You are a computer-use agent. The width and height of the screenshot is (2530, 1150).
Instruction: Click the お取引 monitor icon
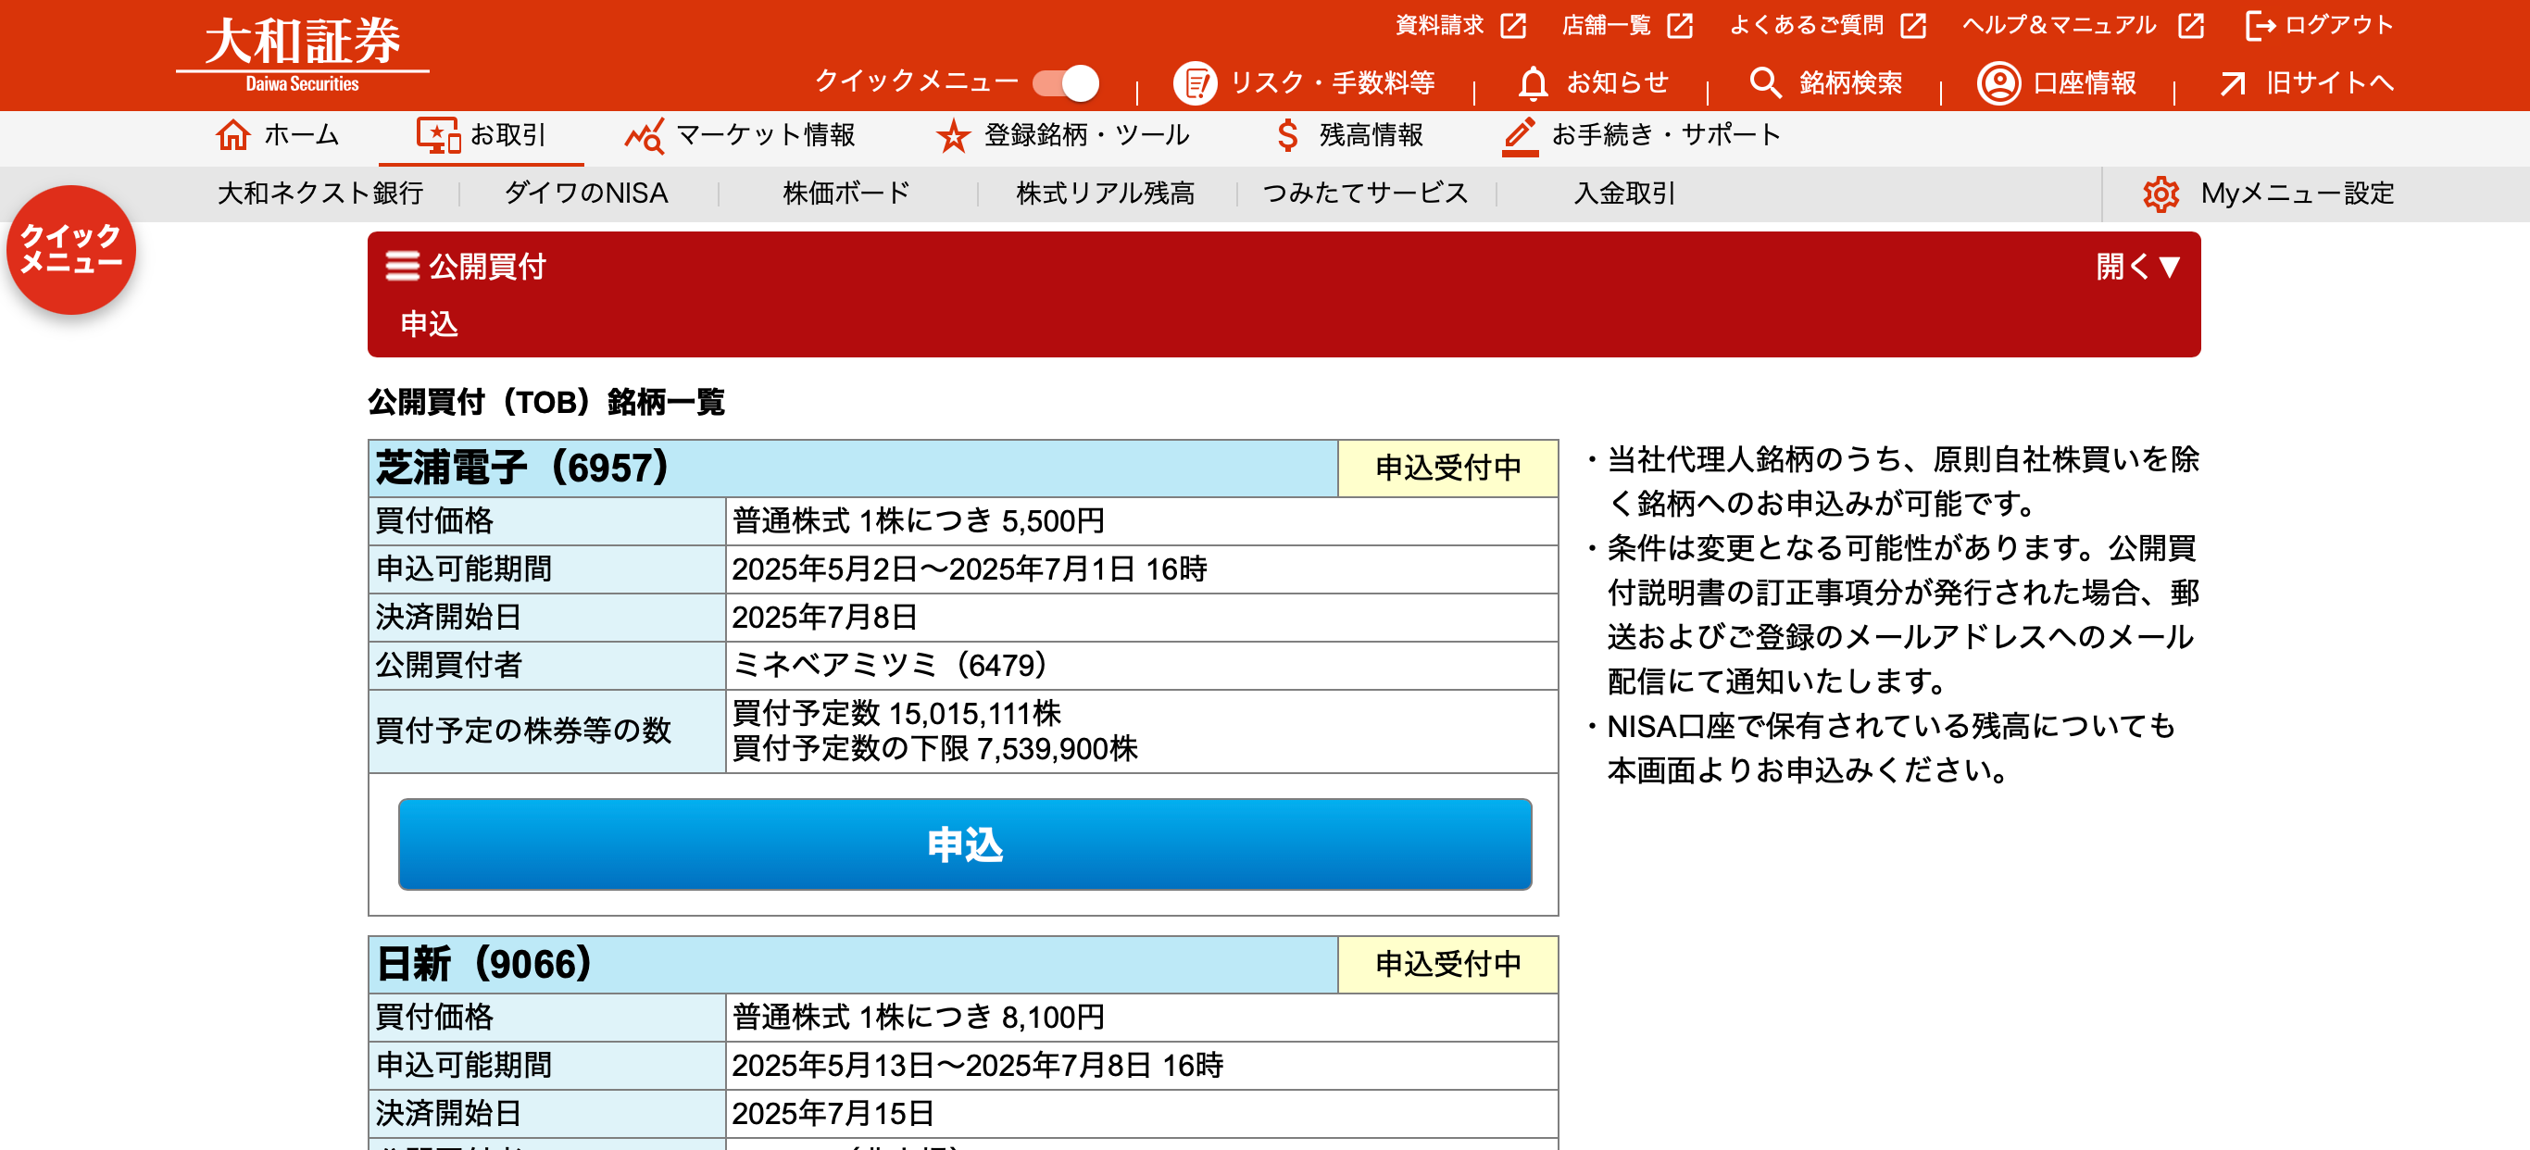click(438, 135)
